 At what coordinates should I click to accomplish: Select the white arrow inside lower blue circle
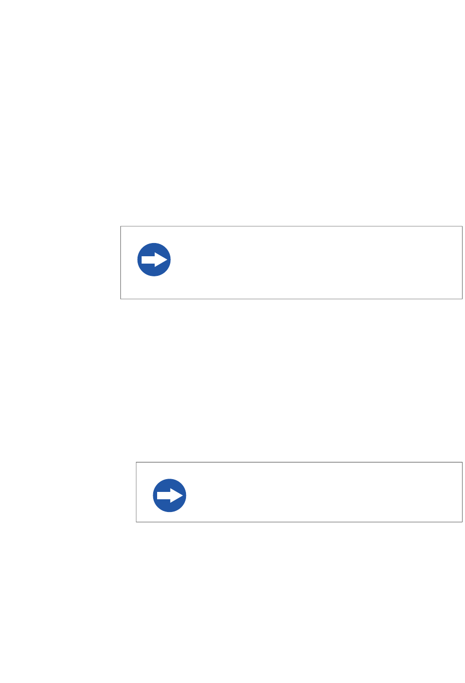[170, 496]
